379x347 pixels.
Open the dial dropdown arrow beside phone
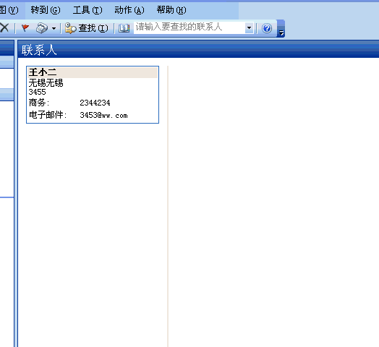tap(54, 28)
